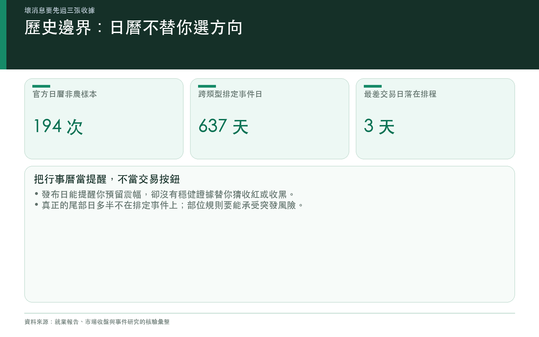Select the label 官方日曆非農樣本
Viewport: 539px width, 337px height.
[x=65, y=94]
